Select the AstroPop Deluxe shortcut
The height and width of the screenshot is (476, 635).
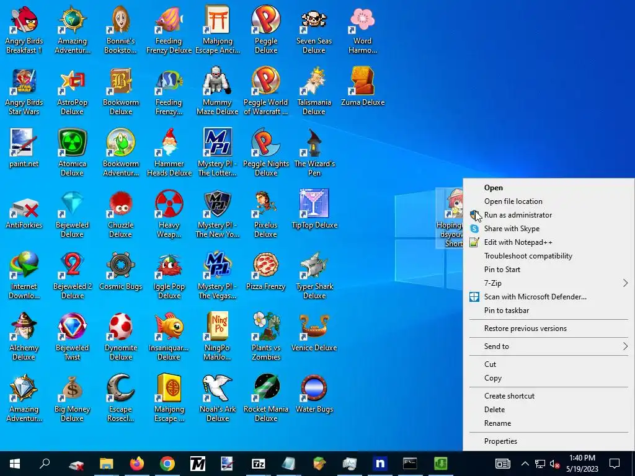click(x=72, y=81)
